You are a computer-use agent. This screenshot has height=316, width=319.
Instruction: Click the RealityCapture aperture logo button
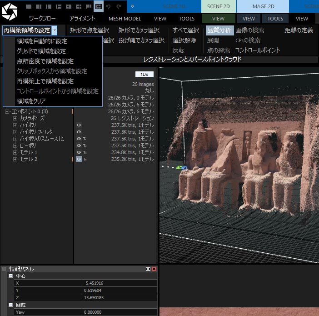[10, 10]
